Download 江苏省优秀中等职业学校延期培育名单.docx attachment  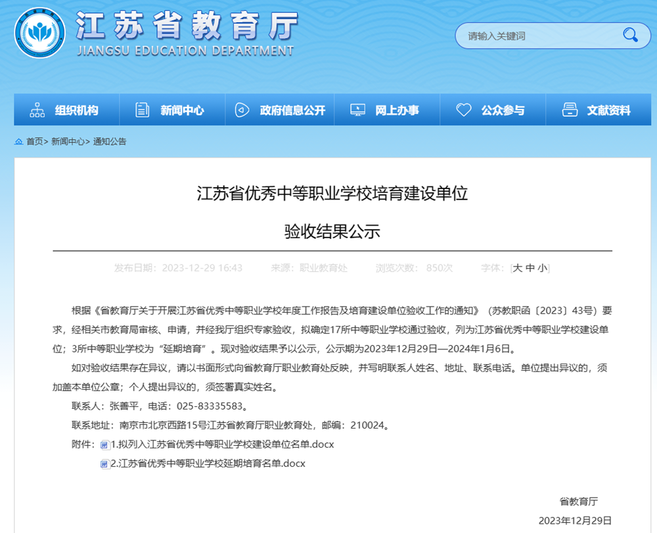pos(209,463)
